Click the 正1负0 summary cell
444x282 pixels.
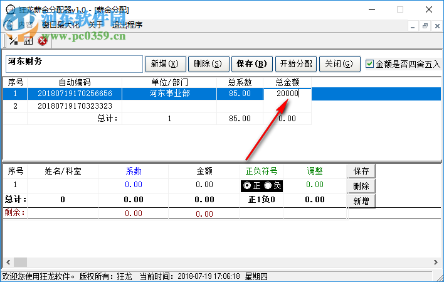(x=262, y=200)
